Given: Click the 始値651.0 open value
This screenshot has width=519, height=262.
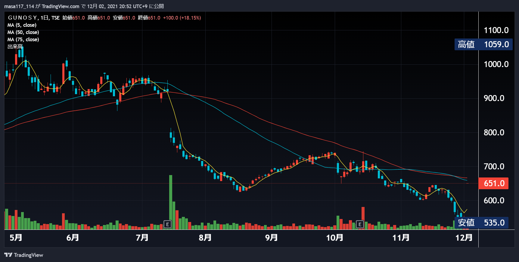Looking at the screenshot, I should click(74, 18).
